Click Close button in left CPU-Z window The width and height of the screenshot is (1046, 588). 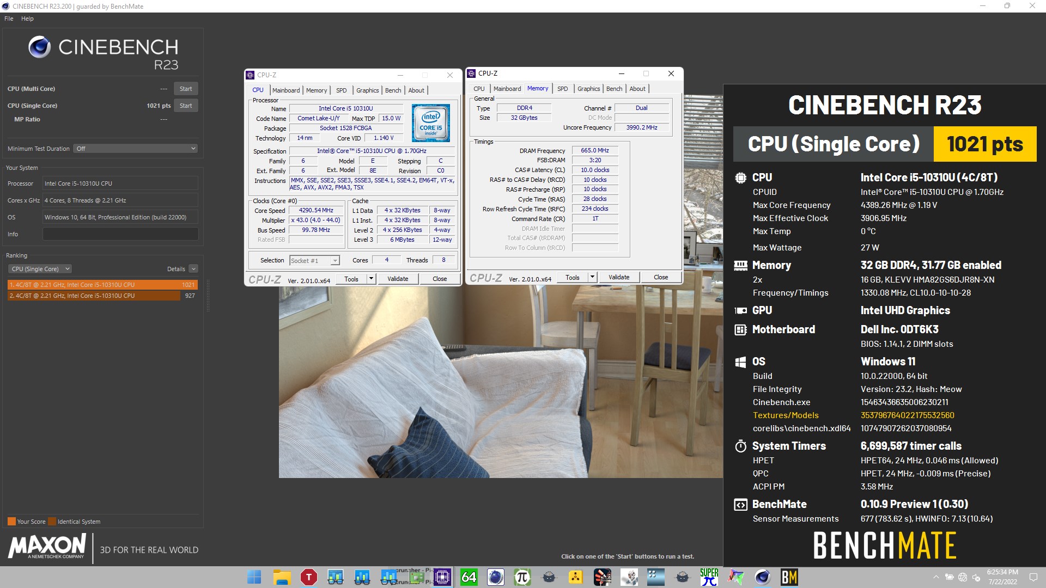click(440, 279)
